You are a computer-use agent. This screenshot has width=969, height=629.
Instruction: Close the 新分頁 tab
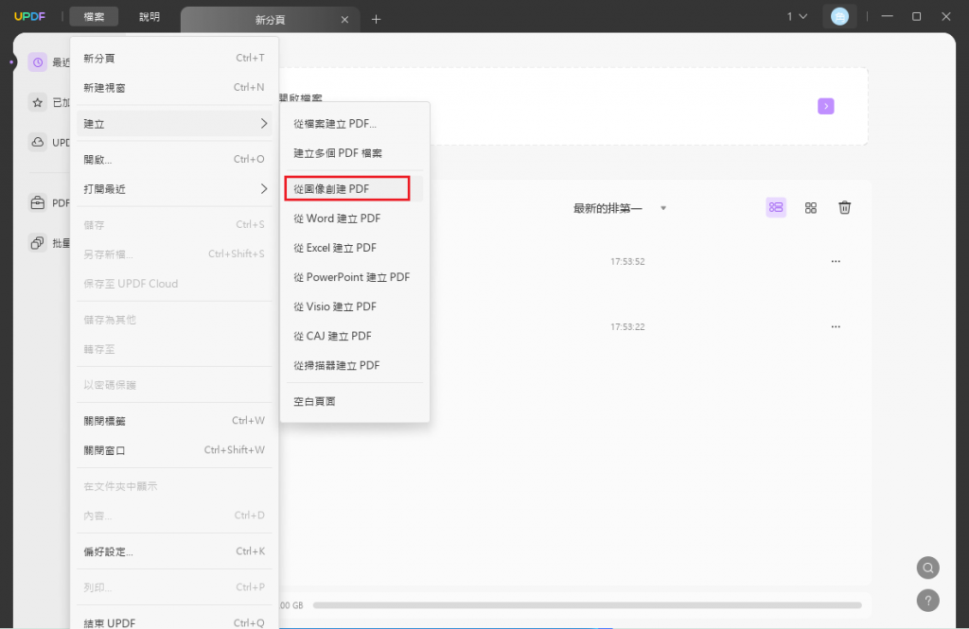(344, 20)
